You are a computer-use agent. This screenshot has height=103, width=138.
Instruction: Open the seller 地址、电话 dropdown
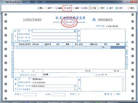[x=75, y=86]
